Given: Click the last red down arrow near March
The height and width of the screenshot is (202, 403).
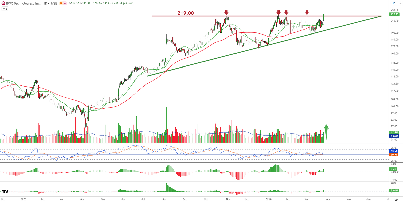Looking at the screenshot, I should 307,13.
